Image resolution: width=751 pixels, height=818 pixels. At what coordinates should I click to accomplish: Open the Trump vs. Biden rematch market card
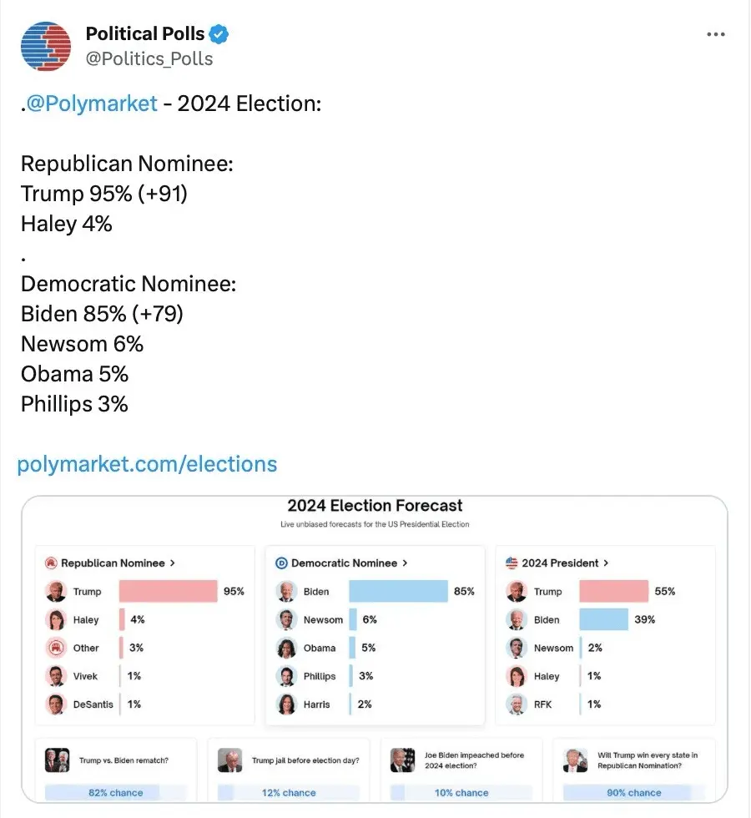(x=116, y=770)
